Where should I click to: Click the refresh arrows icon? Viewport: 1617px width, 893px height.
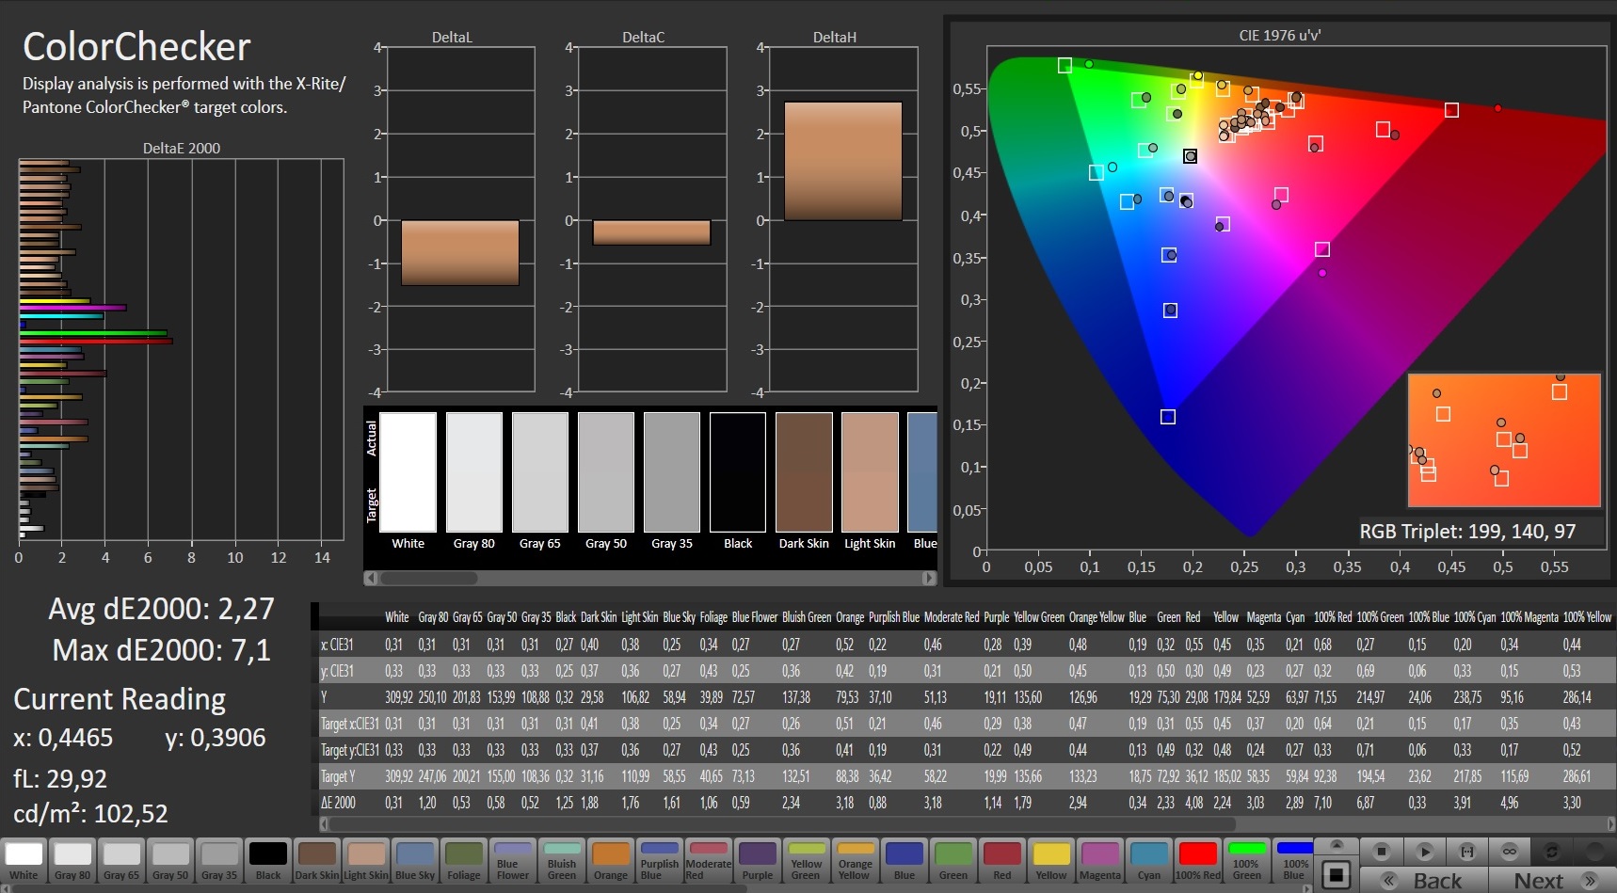pos(1552,852)
